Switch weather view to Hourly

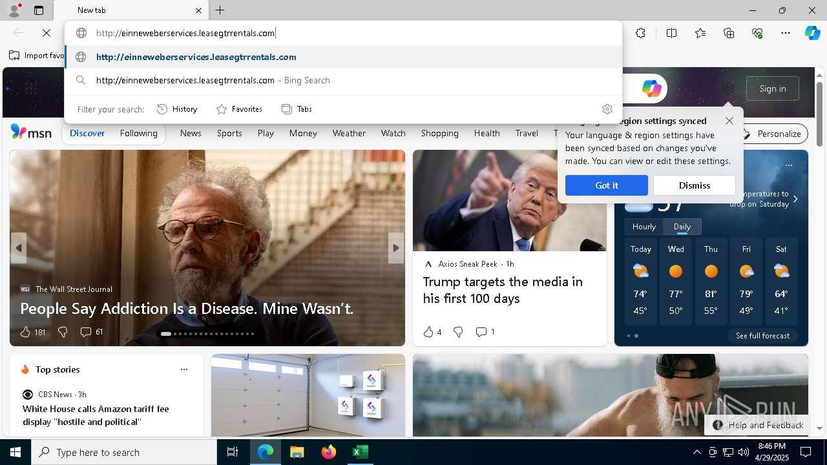click(x=644, y=227)
